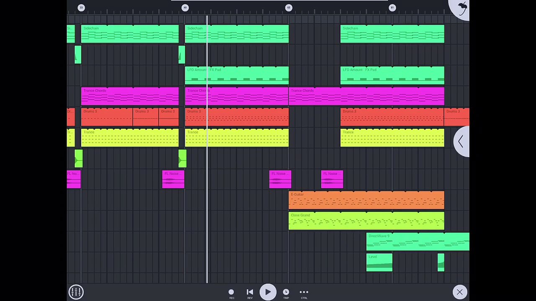Select the last Sidechain clip near bar 81
536x301 pixels.
click(x=392, y=34)
